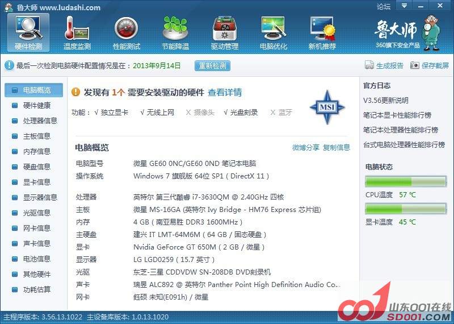
Task: Open the 论坛 forum link
Action: click(x=384, y=6)
